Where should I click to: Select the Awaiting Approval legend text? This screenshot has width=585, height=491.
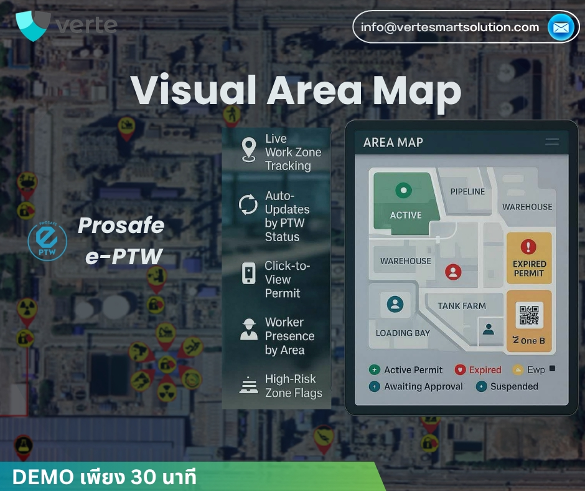tap(423, 386)
